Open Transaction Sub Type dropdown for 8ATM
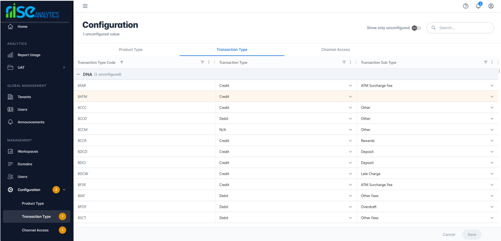Viewport: 501px width, 241px height. coord(492,97)
